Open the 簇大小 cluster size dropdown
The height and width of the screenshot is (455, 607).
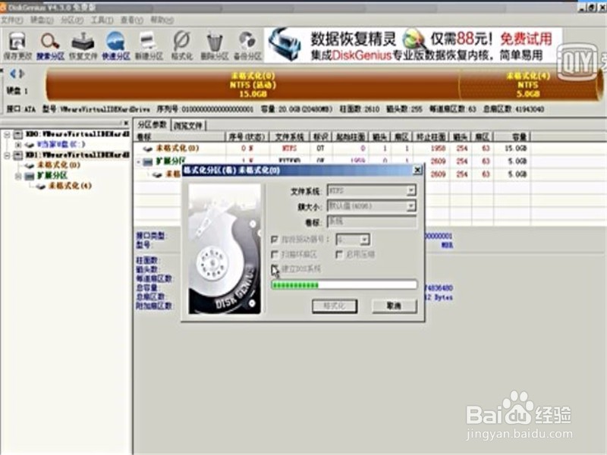tap(411, 206)
